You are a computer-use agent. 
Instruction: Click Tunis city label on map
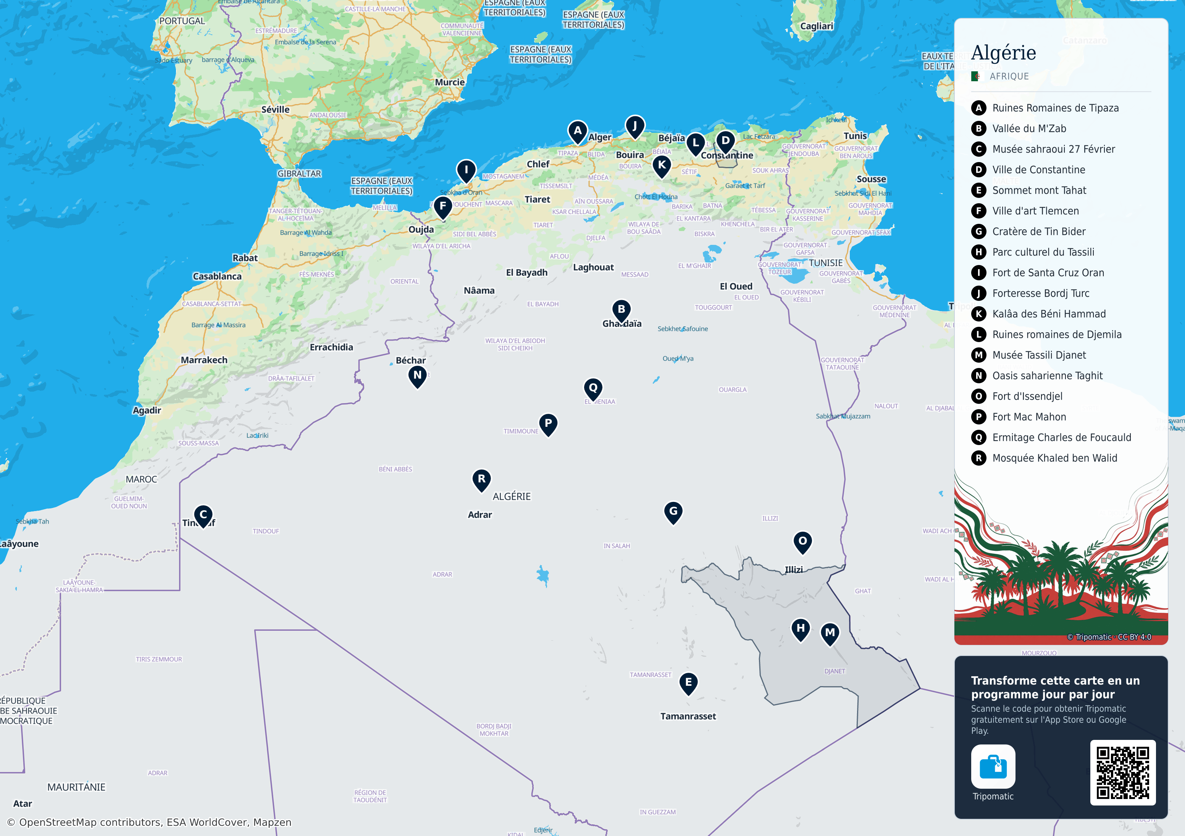855,136
